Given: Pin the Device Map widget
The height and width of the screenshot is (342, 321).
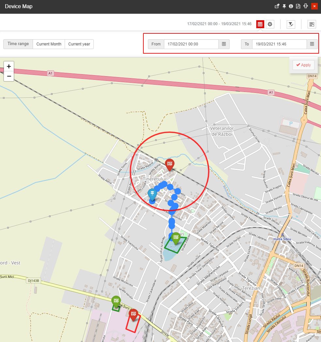Looking at the screenshot, I should pos(284,6).
